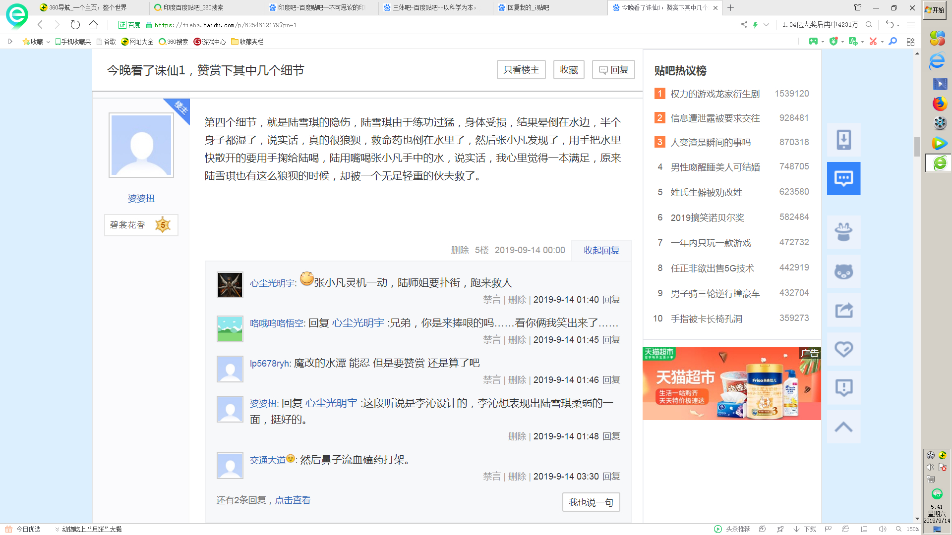Click the heart favorite sidebar icon
952x535 pixels.
pos(843,349)
